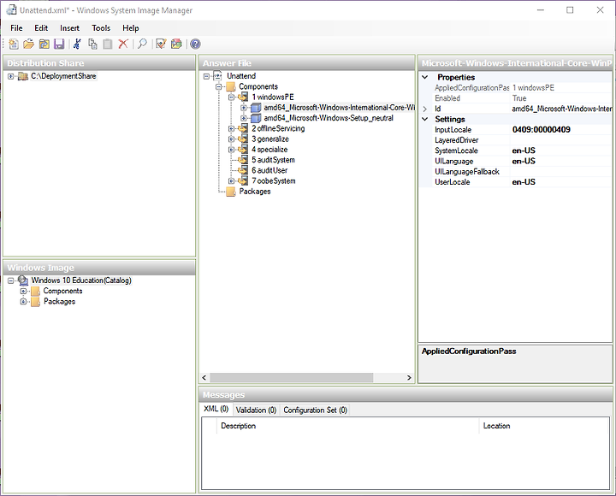Image resolution: width=616 pixels, height=496 pixels.
Task: Click the Close Answer File toolbar icon
Action: click(44, 44)
